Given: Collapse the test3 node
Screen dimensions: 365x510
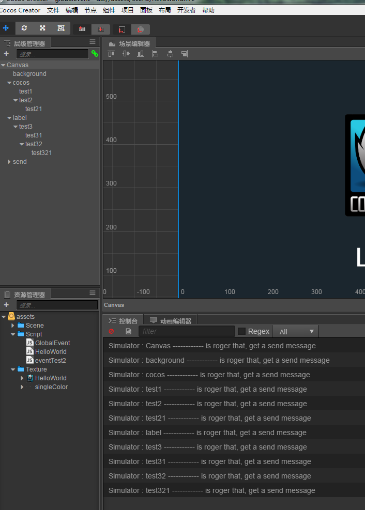Looking at the screenshot, I should tap(16, 127).
